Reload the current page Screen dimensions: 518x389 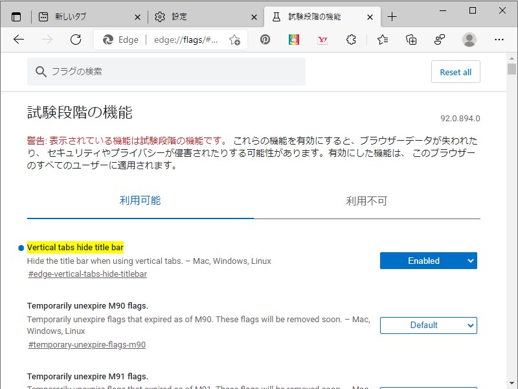76,39
